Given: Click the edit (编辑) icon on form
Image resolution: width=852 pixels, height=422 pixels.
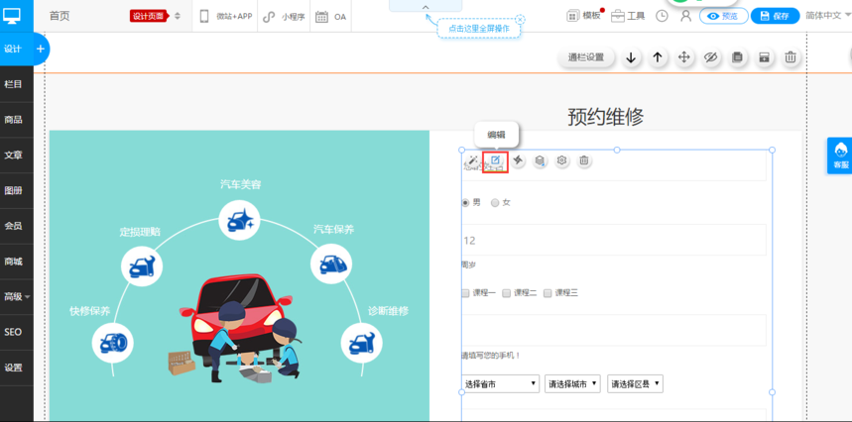Looking at the screenshot, I should [495, 160].
